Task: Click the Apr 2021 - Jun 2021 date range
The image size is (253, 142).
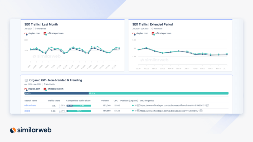Action: [x=33, y=84]
